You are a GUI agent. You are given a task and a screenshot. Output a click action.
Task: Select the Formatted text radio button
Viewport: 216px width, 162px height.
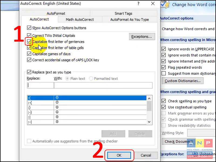[x=91, y=79]
